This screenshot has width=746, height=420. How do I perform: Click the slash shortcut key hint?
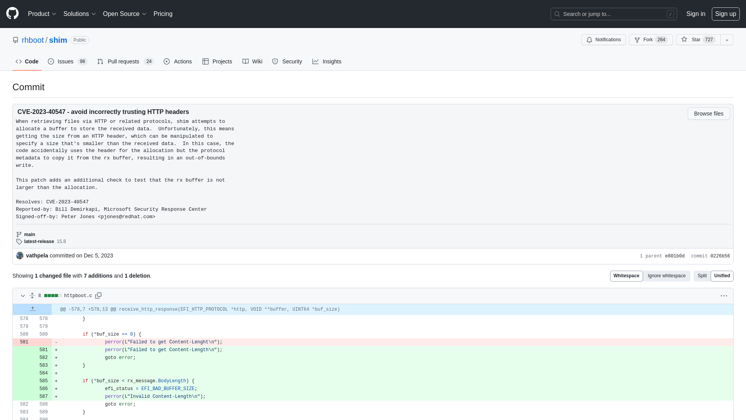(670, 14)
